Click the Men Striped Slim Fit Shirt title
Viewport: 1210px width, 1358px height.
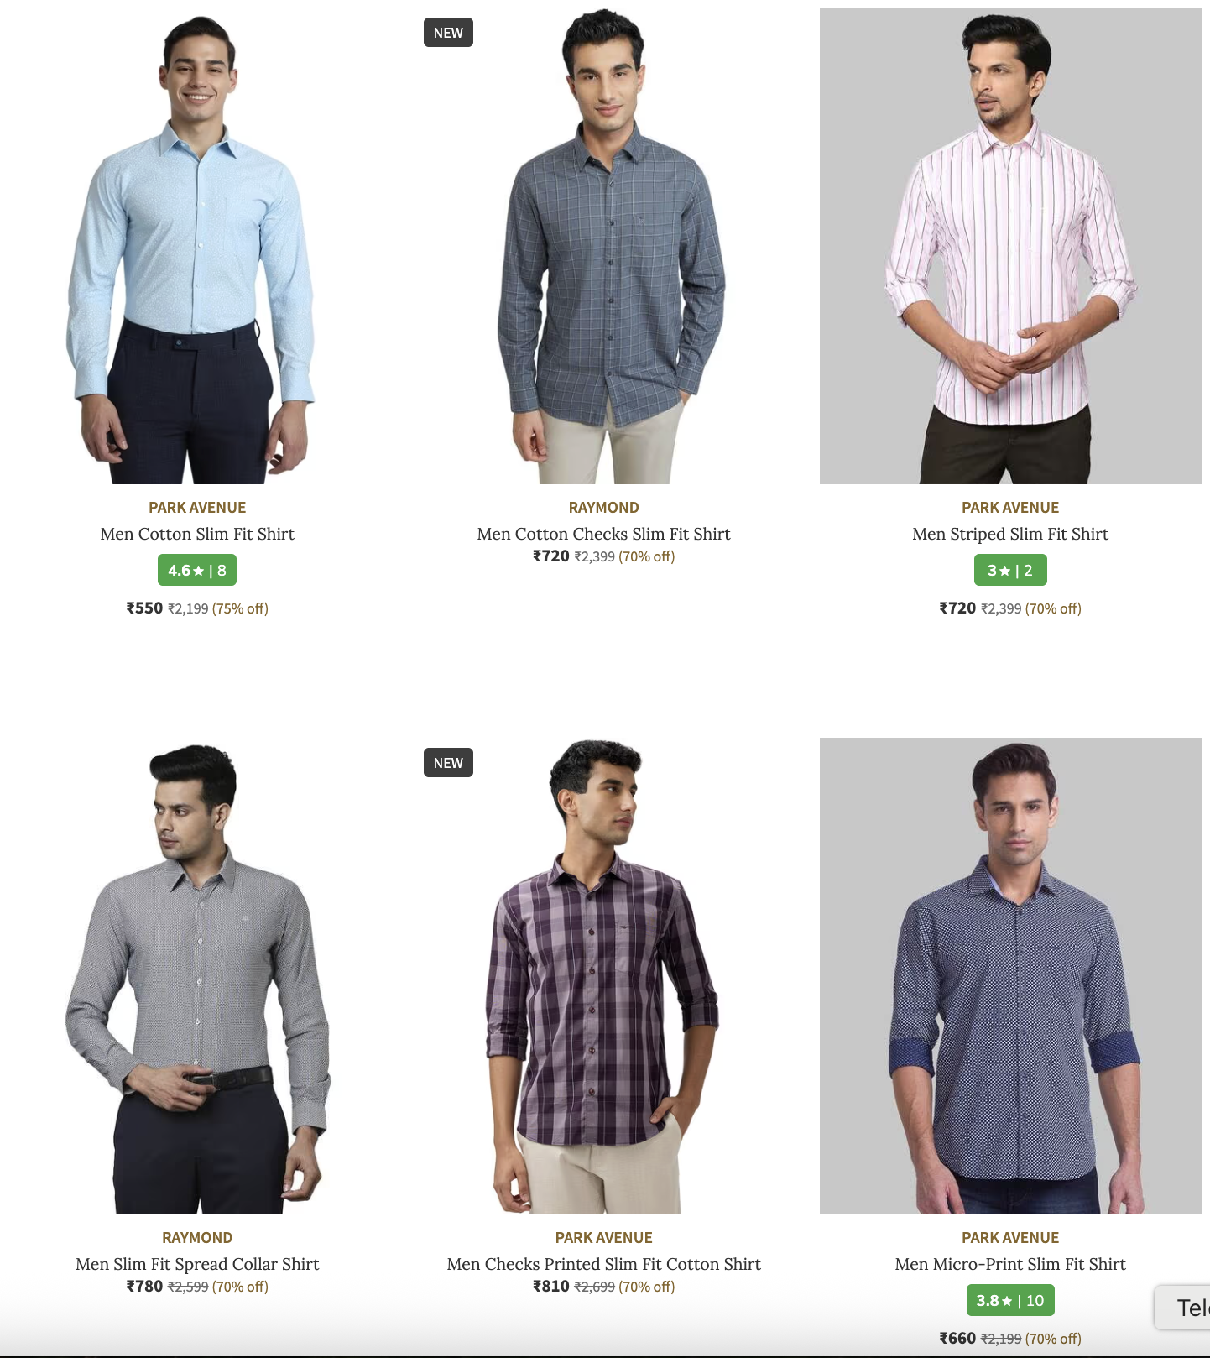coord(1010,534)
